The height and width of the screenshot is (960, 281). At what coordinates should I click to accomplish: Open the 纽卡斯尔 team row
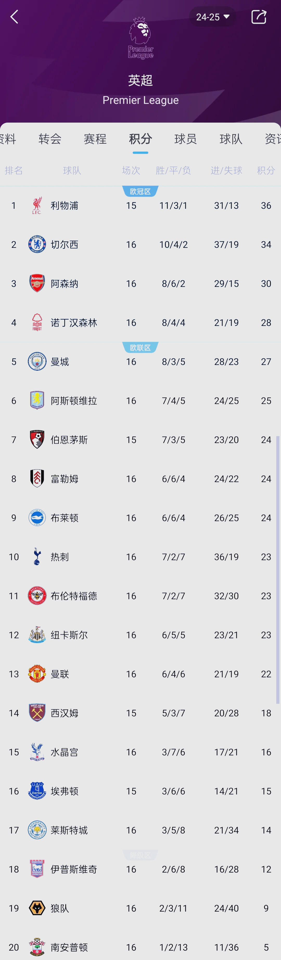pyautogui.click(x=69, y=635)
